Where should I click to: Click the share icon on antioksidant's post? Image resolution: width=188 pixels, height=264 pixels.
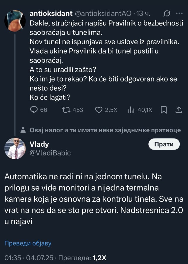[x=178, y=110]
